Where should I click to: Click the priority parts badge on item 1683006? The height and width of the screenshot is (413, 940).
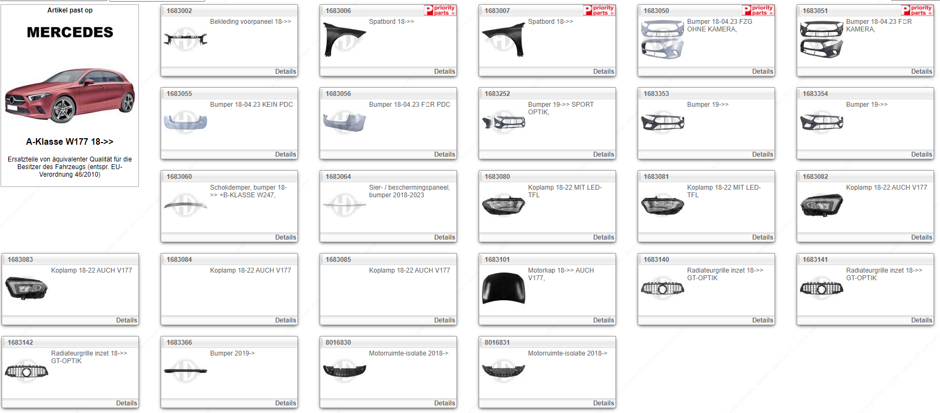440,10
